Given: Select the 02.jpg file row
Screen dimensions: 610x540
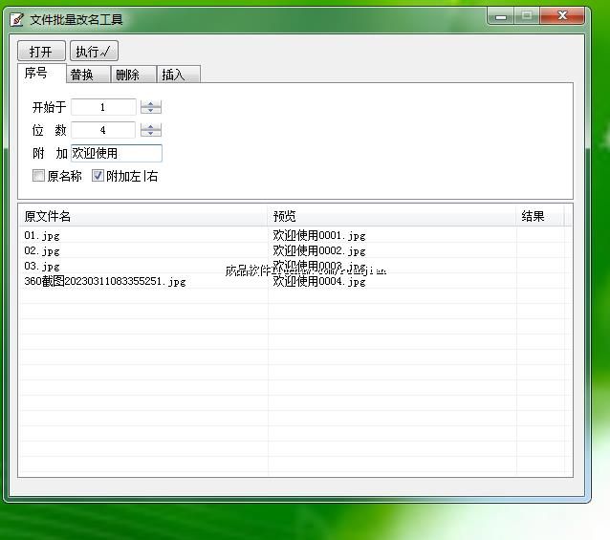Looking at the screenshot, I should click(x=295, y=250).
